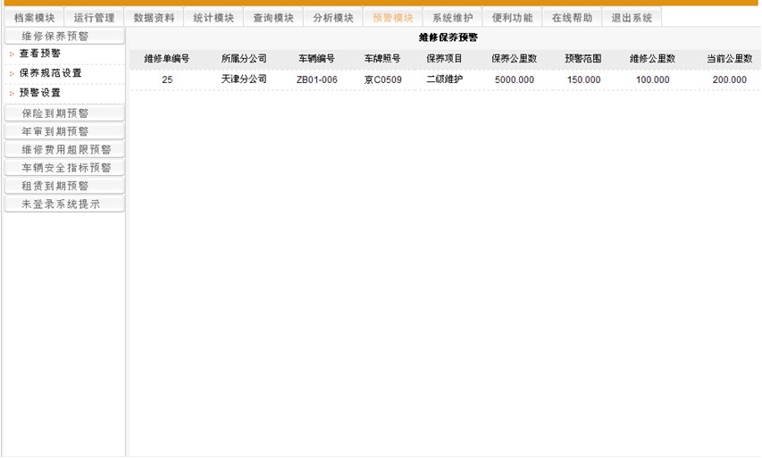Click the 车辆编号 column header

(x=316, y=59)
